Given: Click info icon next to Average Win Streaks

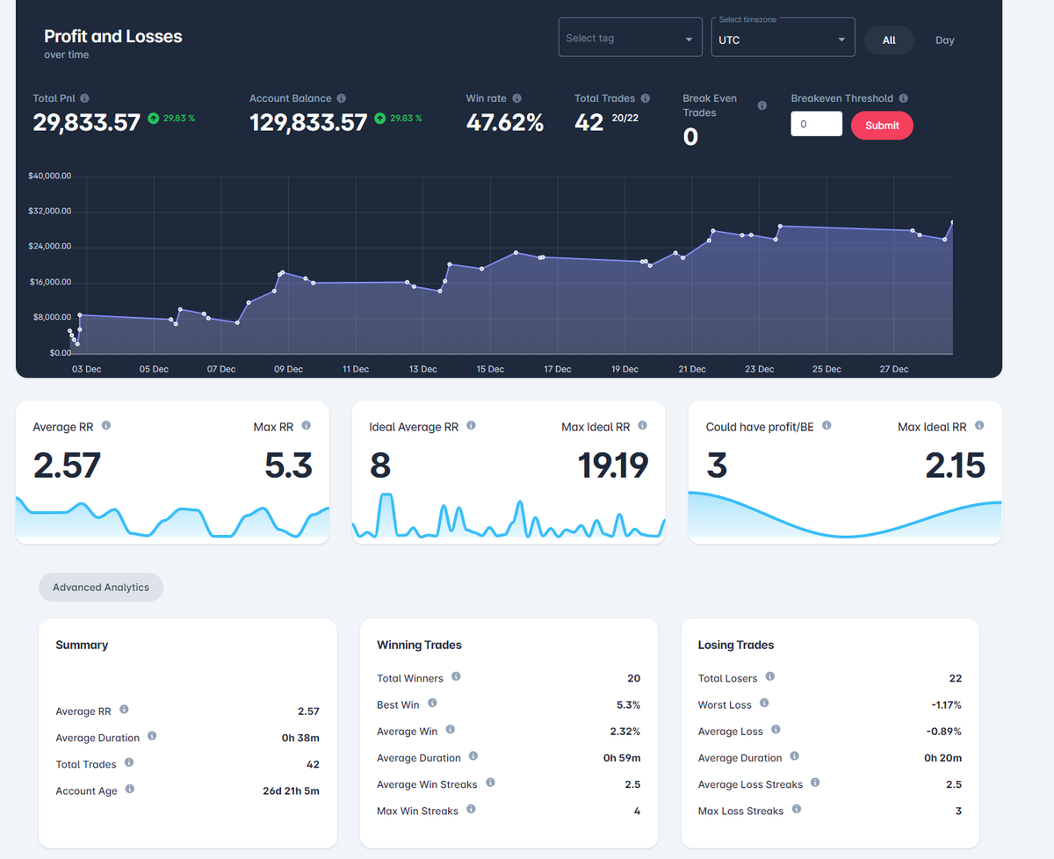Looking at the screenshot, I should [489, 783].
